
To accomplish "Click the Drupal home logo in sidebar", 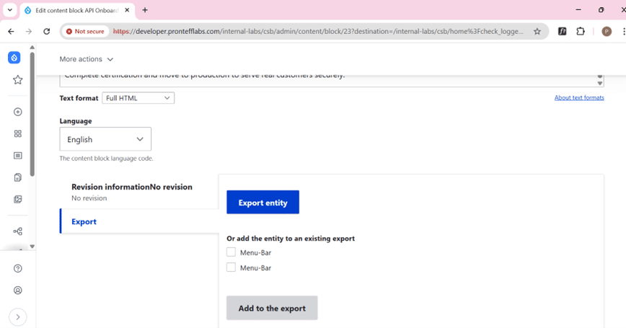I will click(x=14, y=58).
